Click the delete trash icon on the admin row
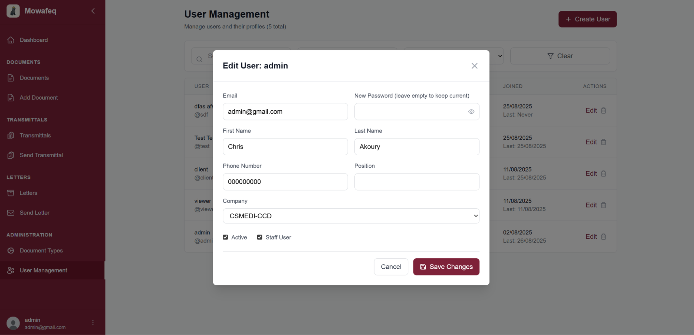 point(603,236)
